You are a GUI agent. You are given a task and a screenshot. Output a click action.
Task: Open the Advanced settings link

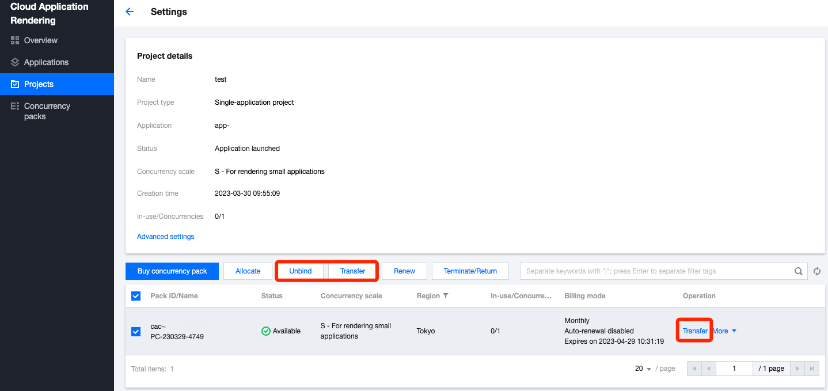(166, 237)
